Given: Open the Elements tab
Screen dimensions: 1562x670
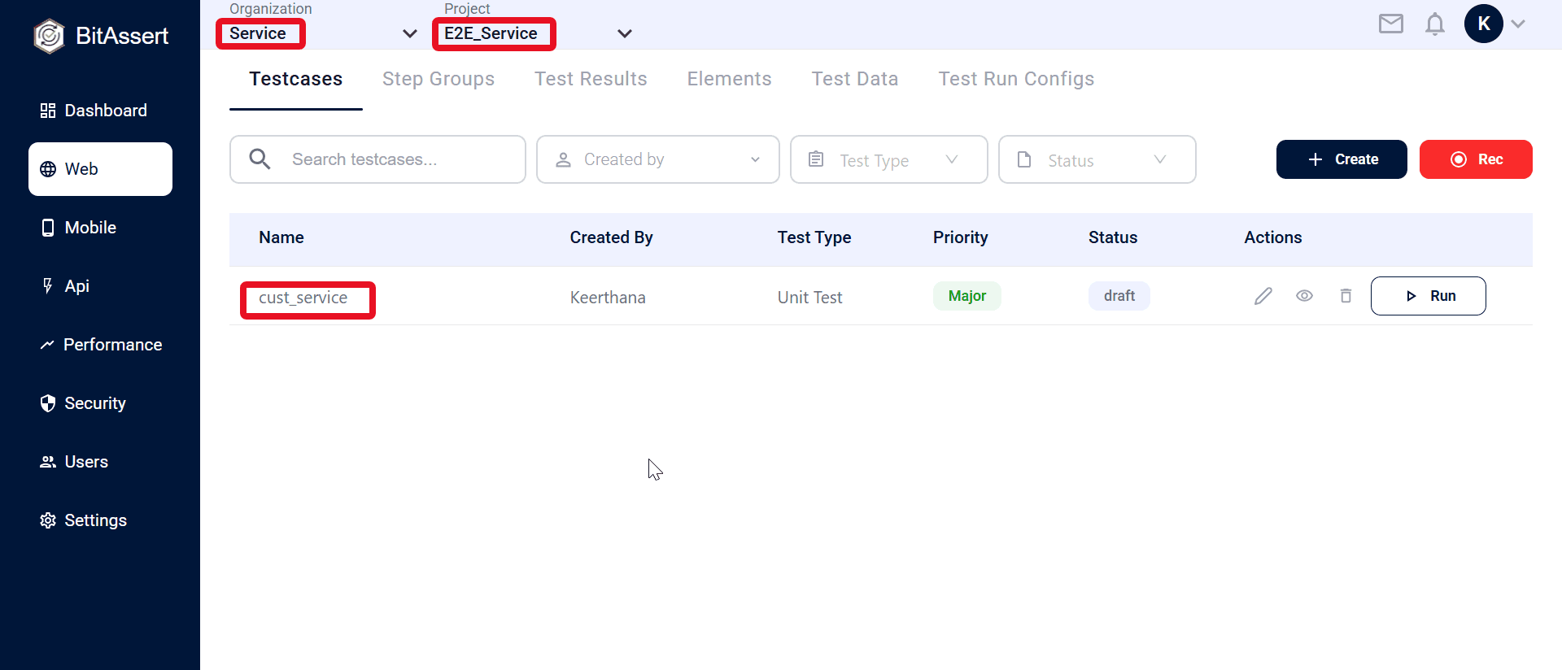Looking at the screenshot, I should pos(730,79).
